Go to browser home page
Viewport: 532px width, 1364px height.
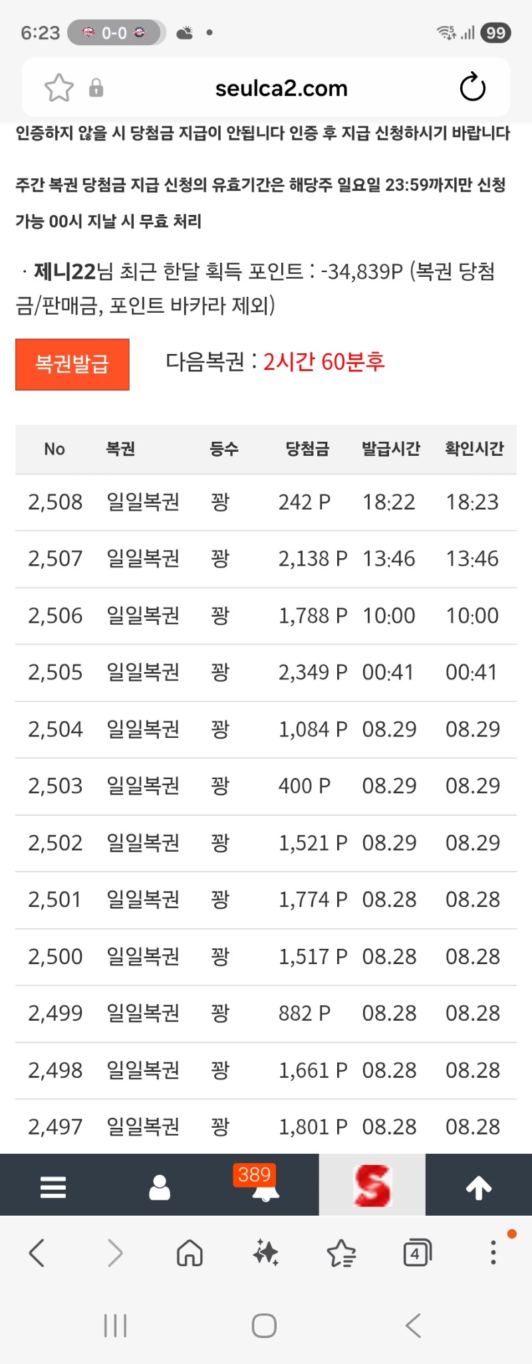click(x=190, y=1254)
